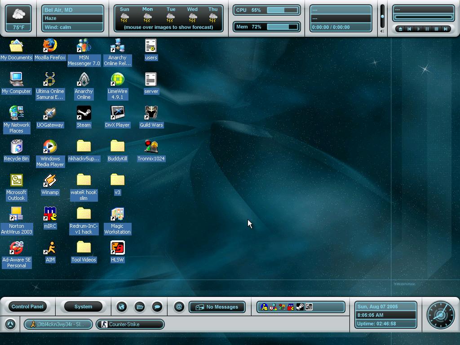Viewport: 460px width, 345px height.
Task: Click the mIRC desktop icon
Action: point(50,214)
